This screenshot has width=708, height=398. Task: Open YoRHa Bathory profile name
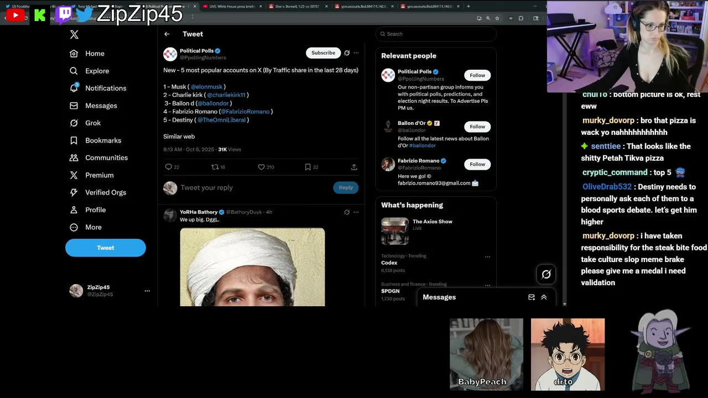pyautogui.click(x=199, y=212)
